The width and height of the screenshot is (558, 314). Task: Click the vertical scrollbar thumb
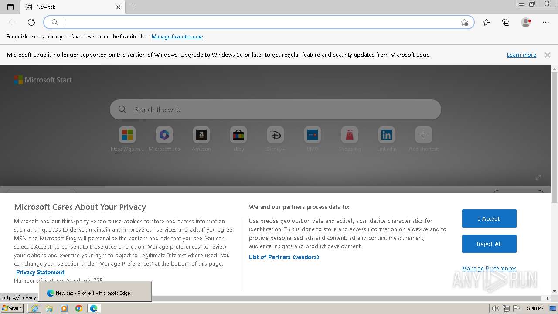click(555, 137)
